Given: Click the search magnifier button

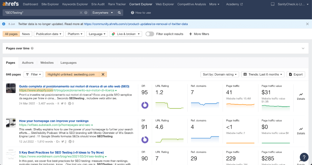Looking at the screenshot, I should [x=120, y=13].
